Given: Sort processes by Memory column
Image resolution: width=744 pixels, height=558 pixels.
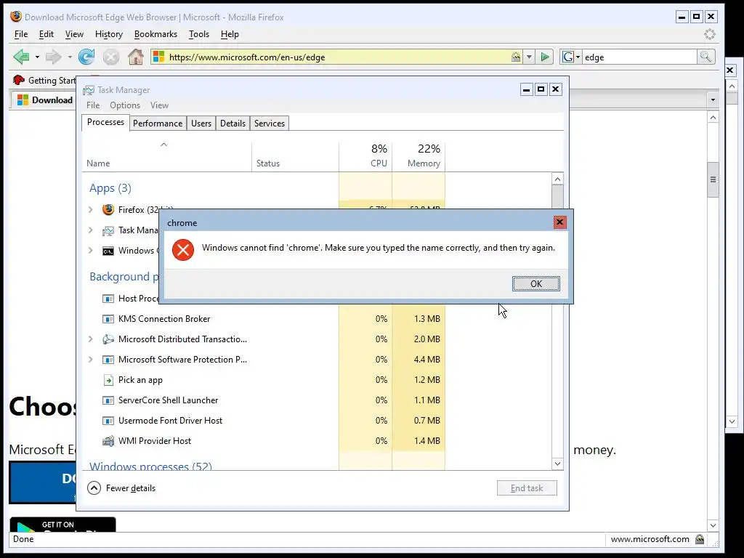Looking at the screenshot, I should 418,157.
